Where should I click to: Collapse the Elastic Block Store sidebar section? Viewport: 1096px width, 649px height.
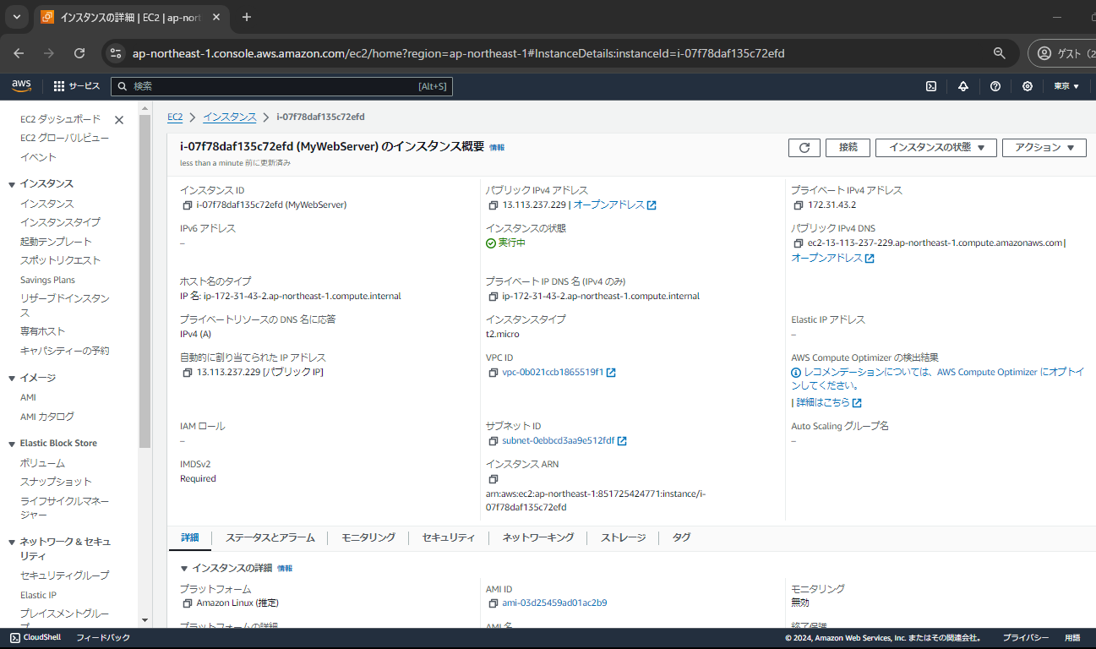[x=12, y=444]
